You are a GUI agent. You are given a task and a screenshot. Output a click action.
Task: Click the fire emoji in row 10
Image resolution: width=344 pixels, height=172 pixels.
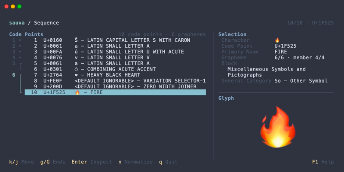77,92
